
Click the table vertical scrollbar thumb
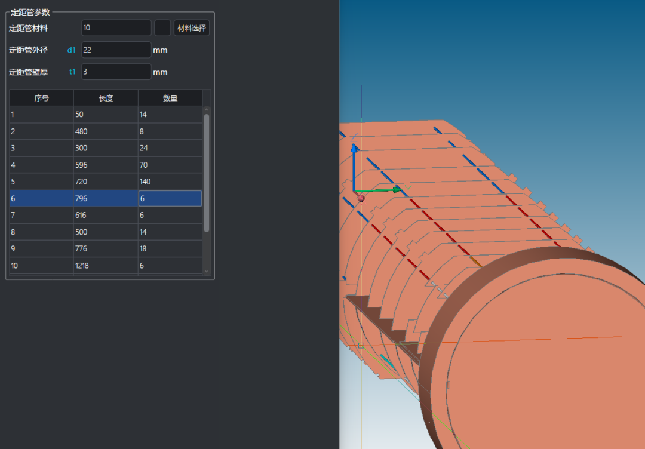coord(207,173)
